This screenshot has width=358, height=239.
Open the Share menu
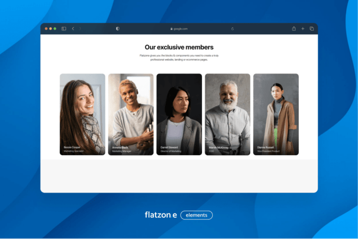294,29
